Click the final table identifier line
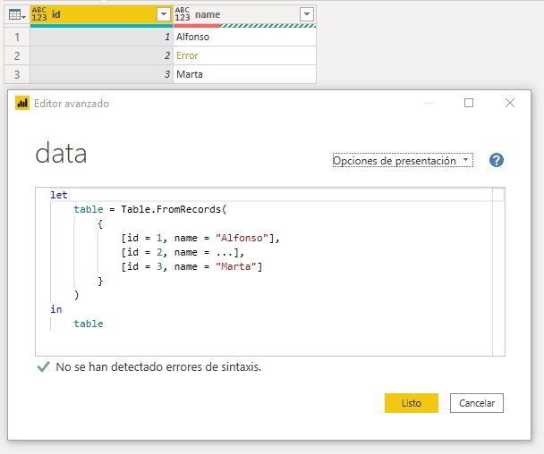This screenshot has width=544, height=454. pos(89,324)
